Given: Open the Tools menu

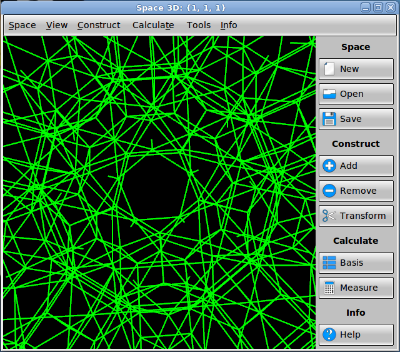Looking at the screenshot, I should (199, 25).
